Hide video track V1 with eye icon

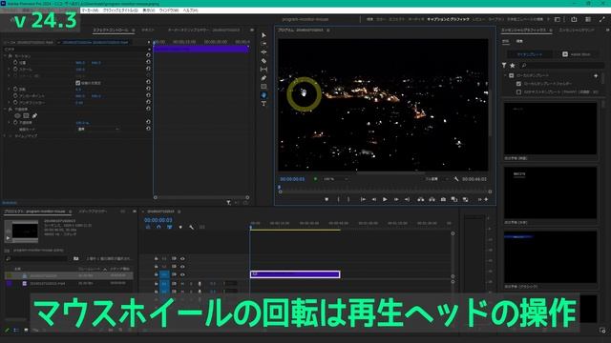(x=182, y=274)
